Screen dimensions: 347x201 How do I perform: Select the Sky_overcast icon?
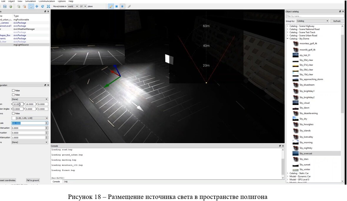[295, 154]
